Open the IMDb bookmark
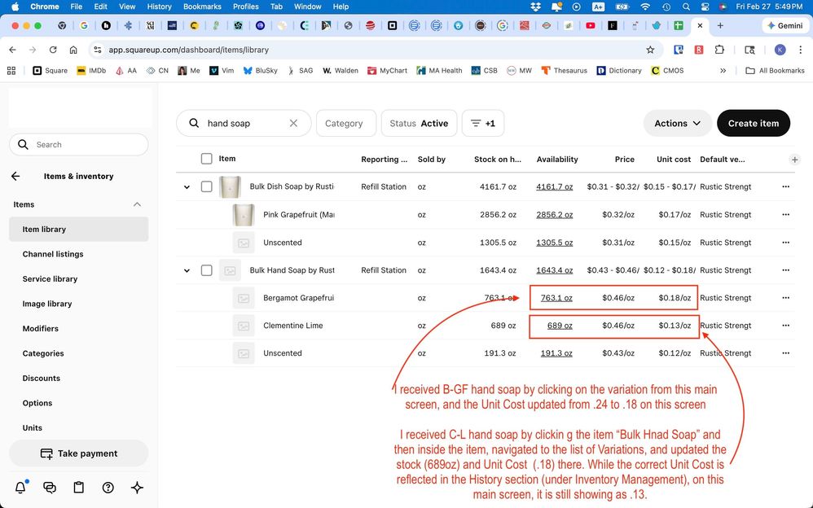Viewport: 813px width, 508px height. pyautogui.click(x=91, y=71)
